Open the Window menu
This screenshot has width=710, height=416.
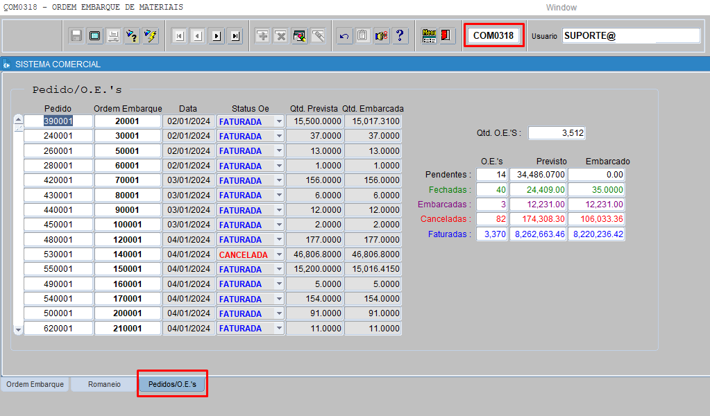561,8
